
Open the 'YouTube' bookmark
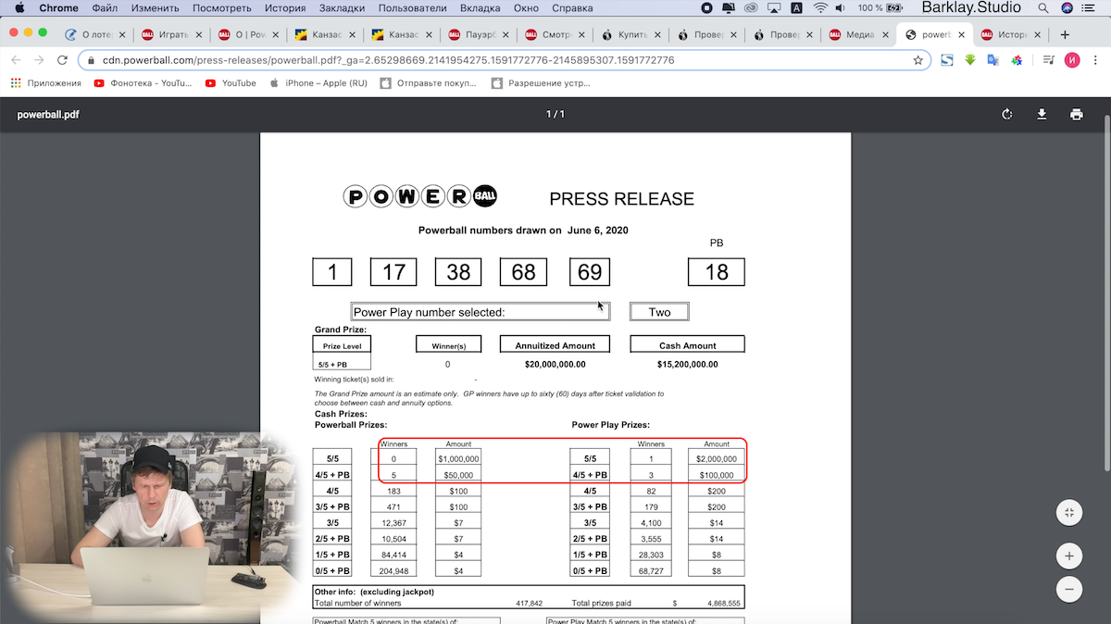(x=231, y=83)
